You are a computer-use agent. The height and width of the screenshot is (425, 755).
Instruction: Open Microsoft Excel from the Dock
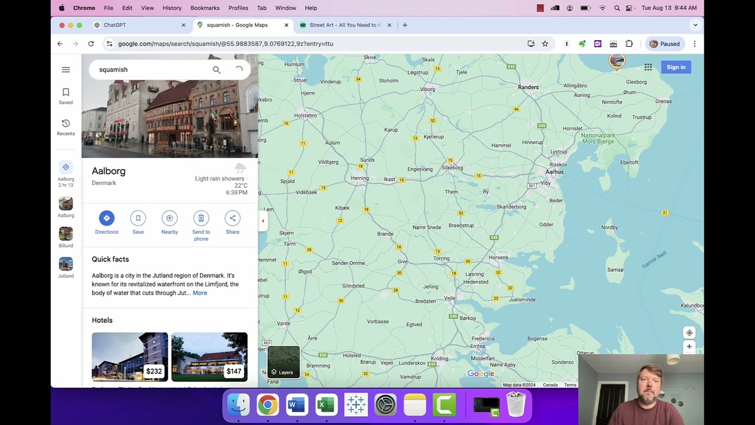(326, 405)
